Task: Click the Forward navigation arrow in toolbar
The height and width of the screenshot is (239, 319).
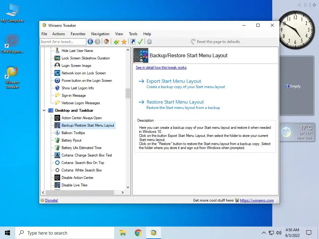Action: (x=98, y=42)
